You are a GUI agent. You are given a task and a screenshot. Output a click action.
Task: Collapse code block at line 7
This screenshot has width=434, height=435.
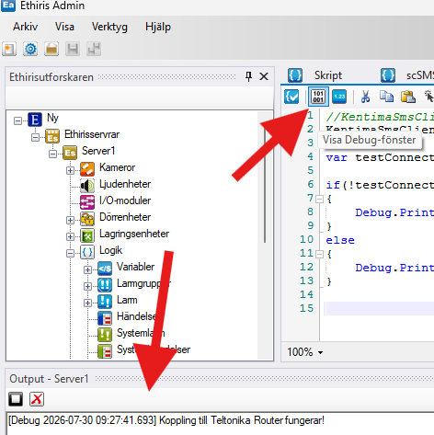(x=319, y=200)
